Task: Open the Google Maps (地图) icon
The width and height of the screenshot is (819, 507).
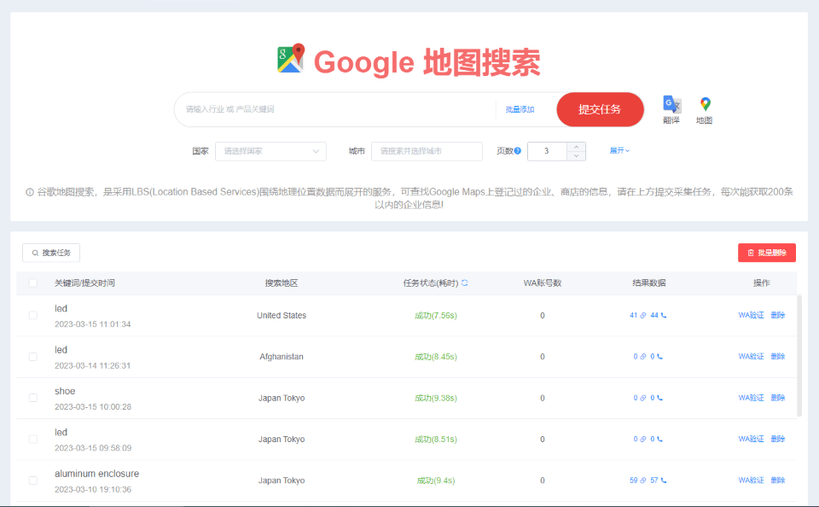Action: 705,104
